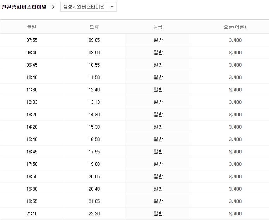Click the 삼성시외버스터미널 destination selector text
269x220 pixels.
(83, 7)
